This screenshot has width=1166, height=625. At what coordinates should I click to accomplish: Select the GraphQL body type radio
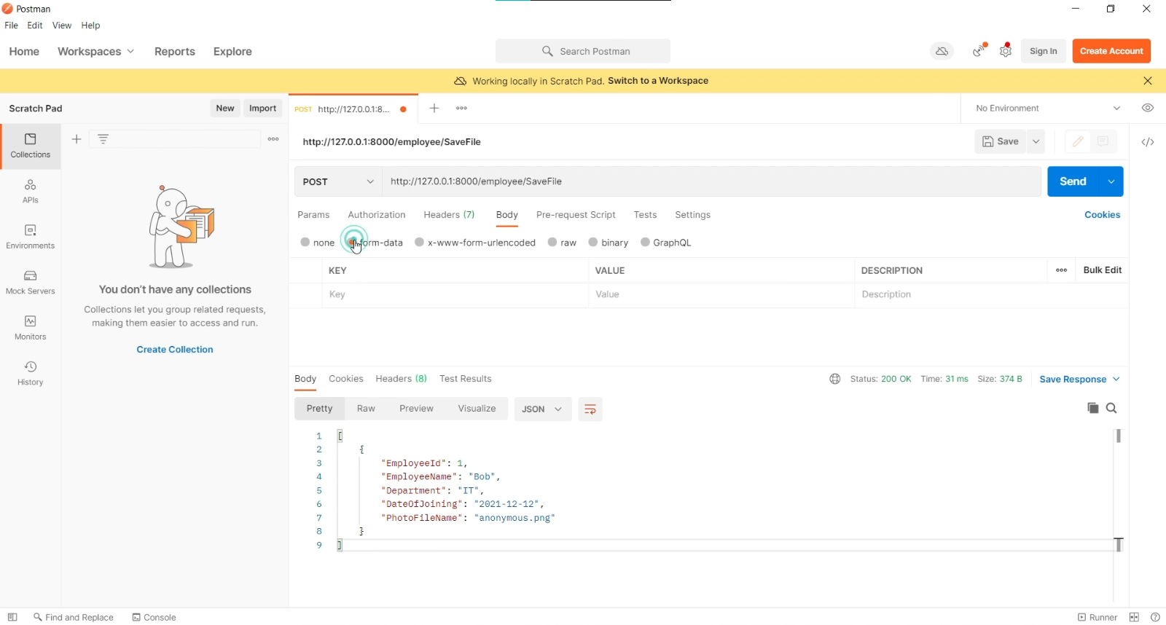(x=646, y=243)
